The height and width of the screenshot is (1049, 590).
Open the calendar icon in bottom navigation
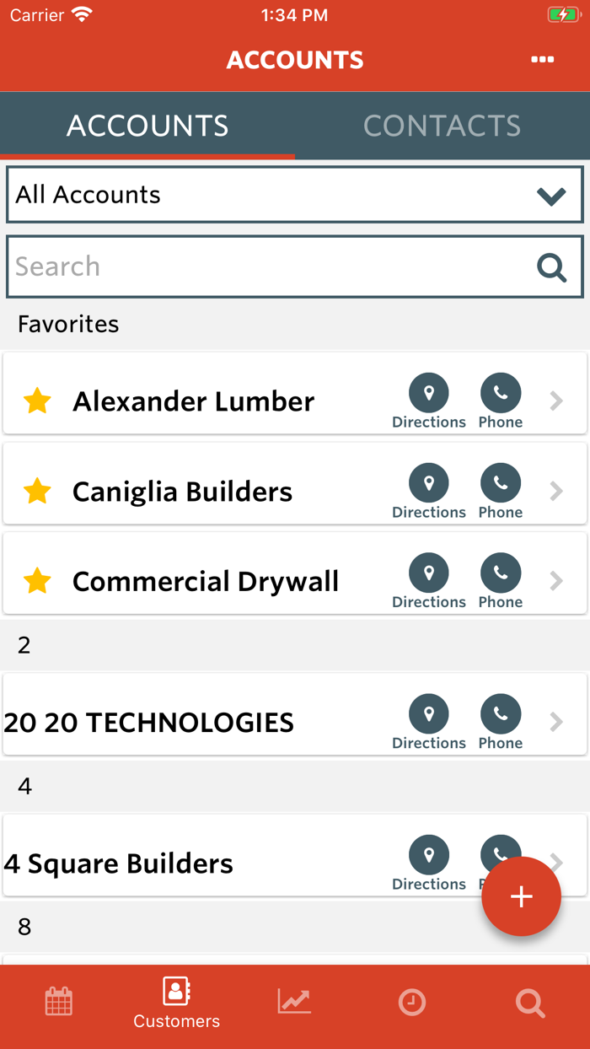click(59, 1003)
